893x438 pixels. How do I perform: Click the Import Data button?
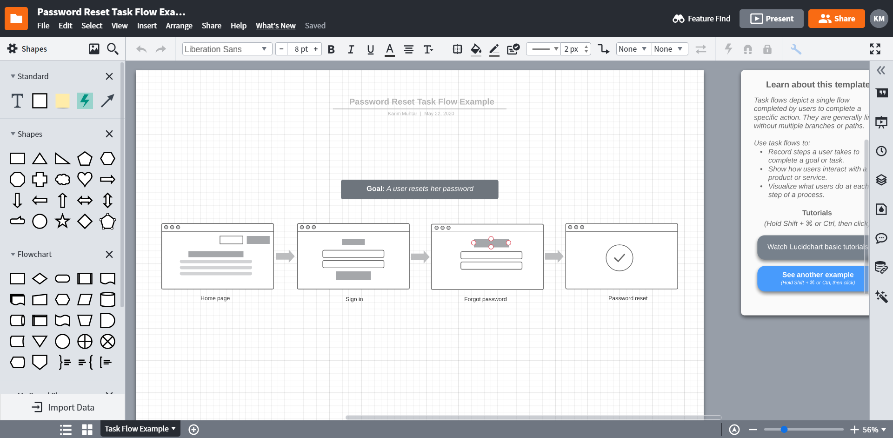[63, 407]
